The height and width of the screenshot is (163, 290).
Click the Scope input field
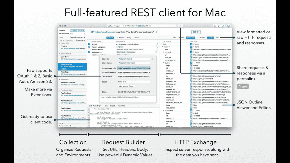pos(134,81)
